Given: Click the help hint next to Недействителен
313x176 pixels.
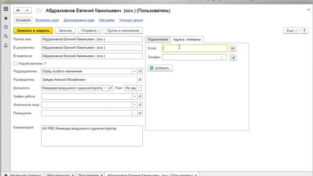Looking at the screenshot, I should coord(45,64).
